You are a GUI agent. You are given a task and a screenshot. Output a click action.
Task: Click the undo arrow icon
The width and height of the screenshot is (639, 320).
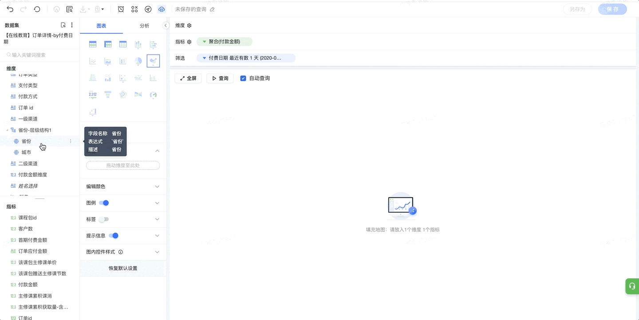pos(10,9)
